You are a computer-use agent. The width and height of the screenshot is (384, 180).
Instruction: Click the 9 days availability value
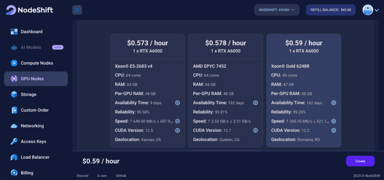tap(156, 103)
